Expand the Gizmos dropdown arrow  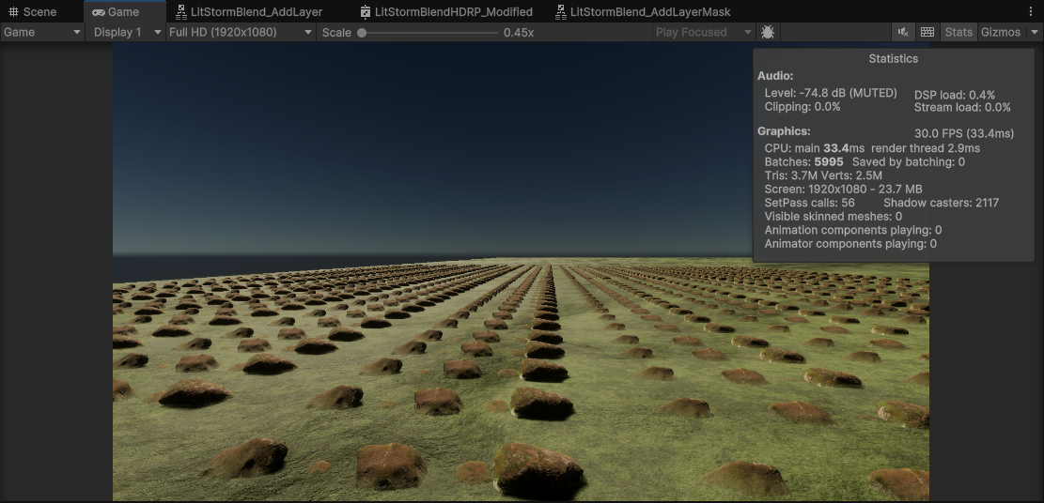click(x=1036, y=32)
